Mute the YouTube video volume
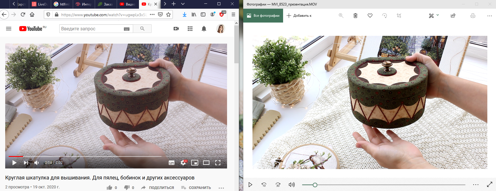 tap(37, 163)
